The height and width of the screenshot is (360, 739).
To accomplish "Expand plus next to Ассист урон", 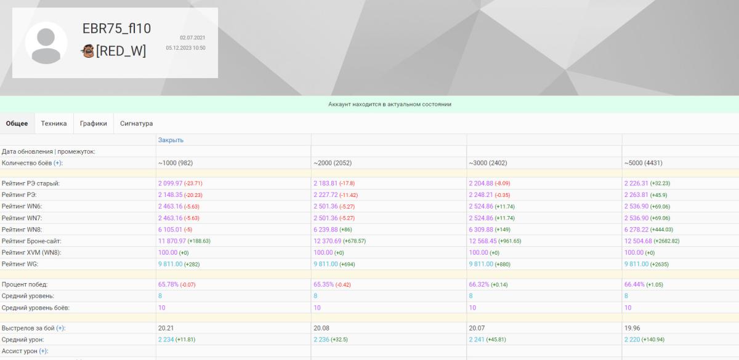I will coord(43,351).
